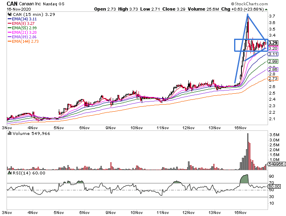Viewport: 286px width, 216px height.
Task: Click the volume bars icon in volume panel
Action: [10, 133]
